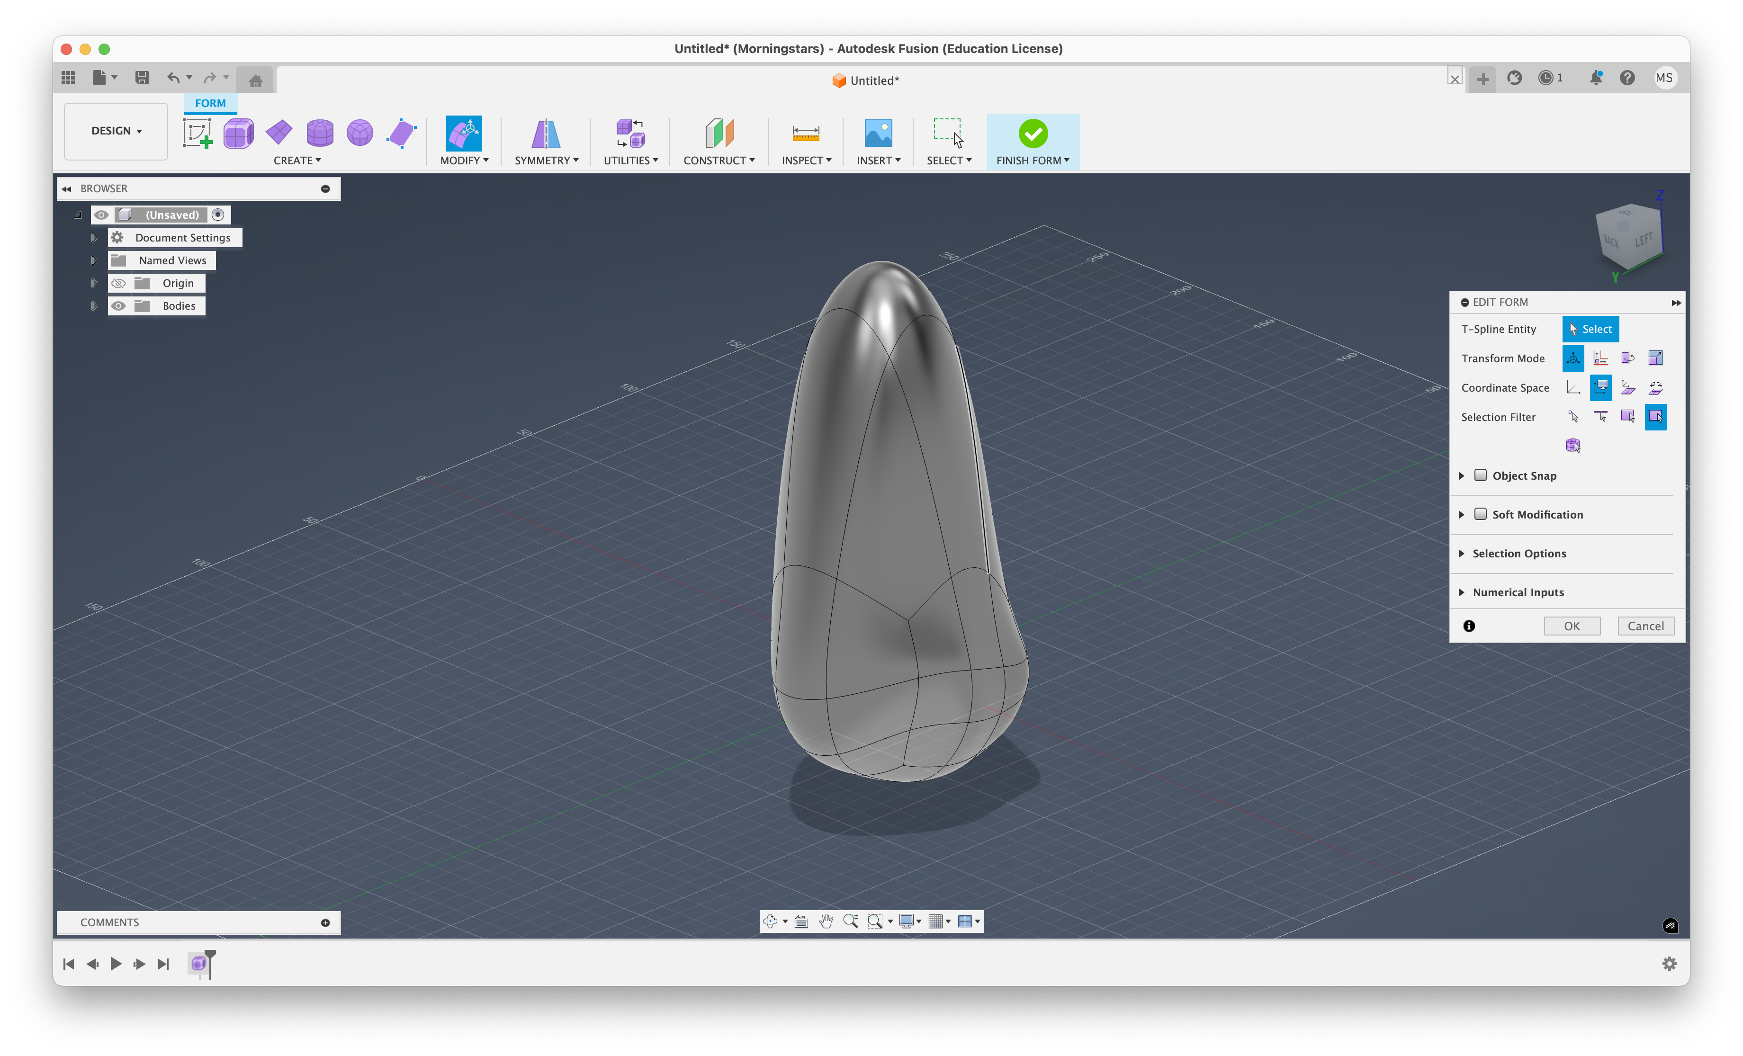This screenshot has width=1743, height=1056.
Task: Expand the Named Views tree node
Action: point(93,260)
